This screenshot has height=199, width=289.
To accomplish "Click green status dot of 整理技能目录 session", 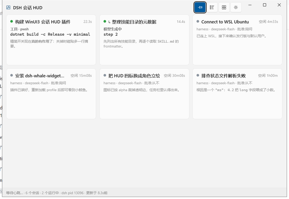I will coord(105,21).
